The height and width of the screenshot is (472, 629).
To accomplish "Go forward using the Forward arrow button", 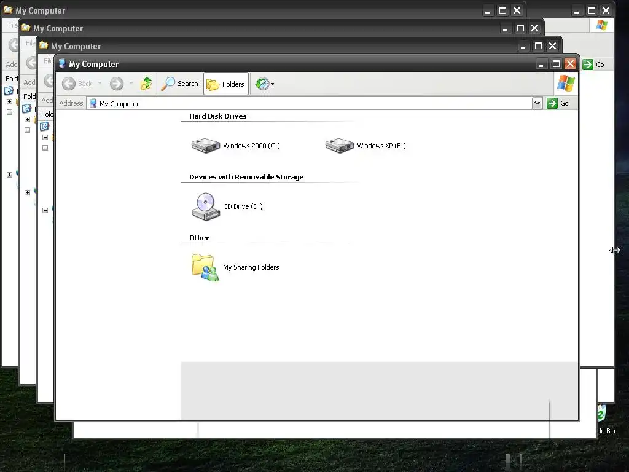I will tap(117, 84).
